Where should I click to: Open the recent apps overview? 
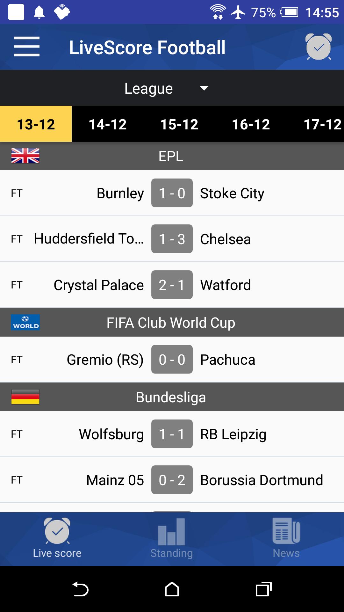(263, 589)
